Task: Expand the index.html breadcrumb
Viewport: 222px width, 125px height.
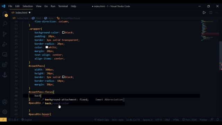Action: tap(21, 18)
